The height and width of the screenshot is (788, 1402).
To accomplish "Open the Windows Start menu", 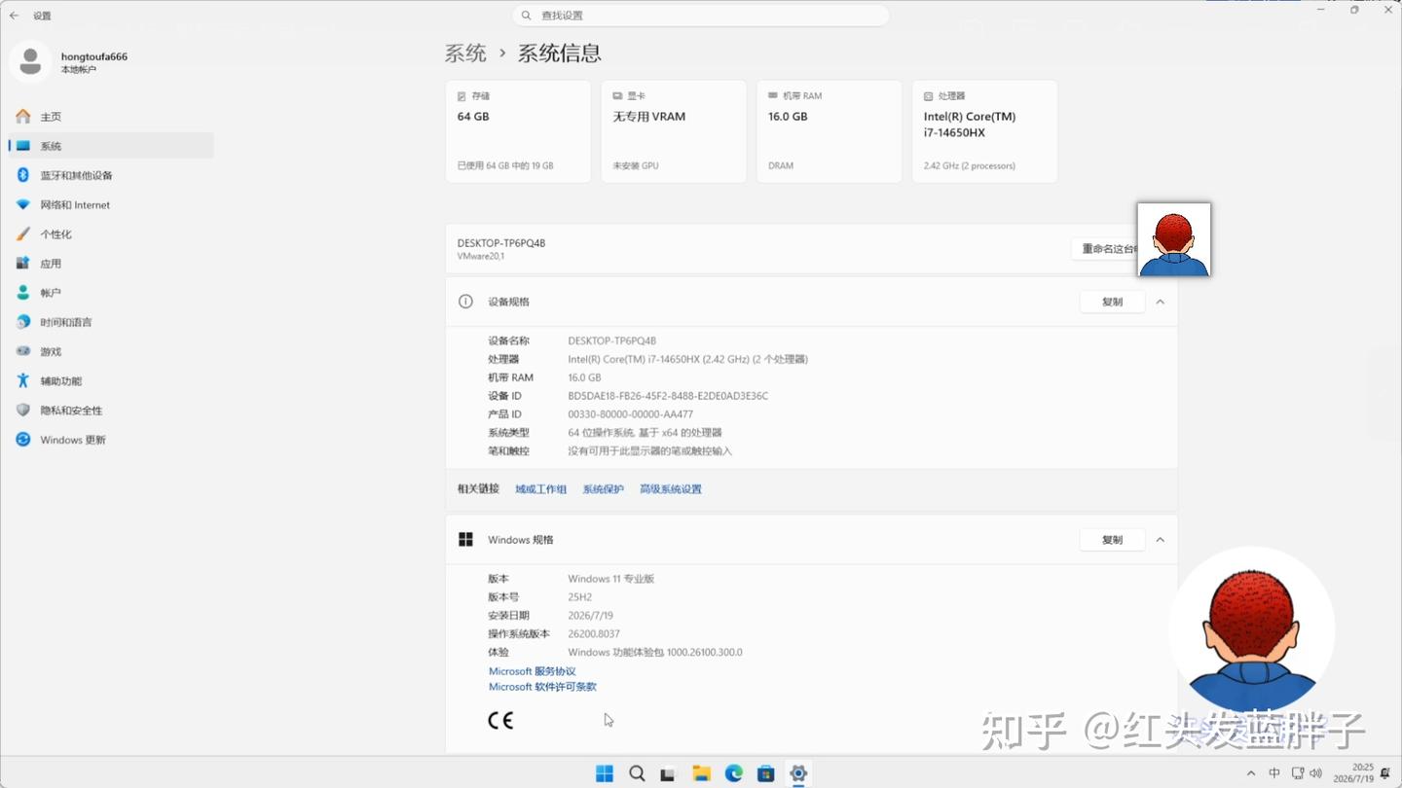I will (605, 773).
